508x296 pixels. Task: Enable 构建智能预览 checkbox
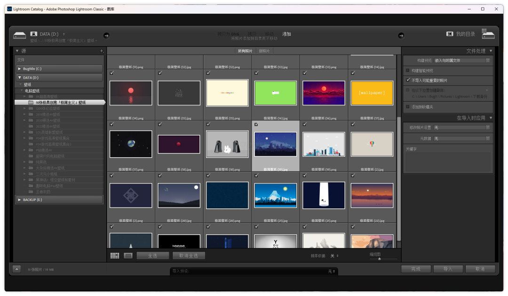pyautogui.click(x=408, y=70)
